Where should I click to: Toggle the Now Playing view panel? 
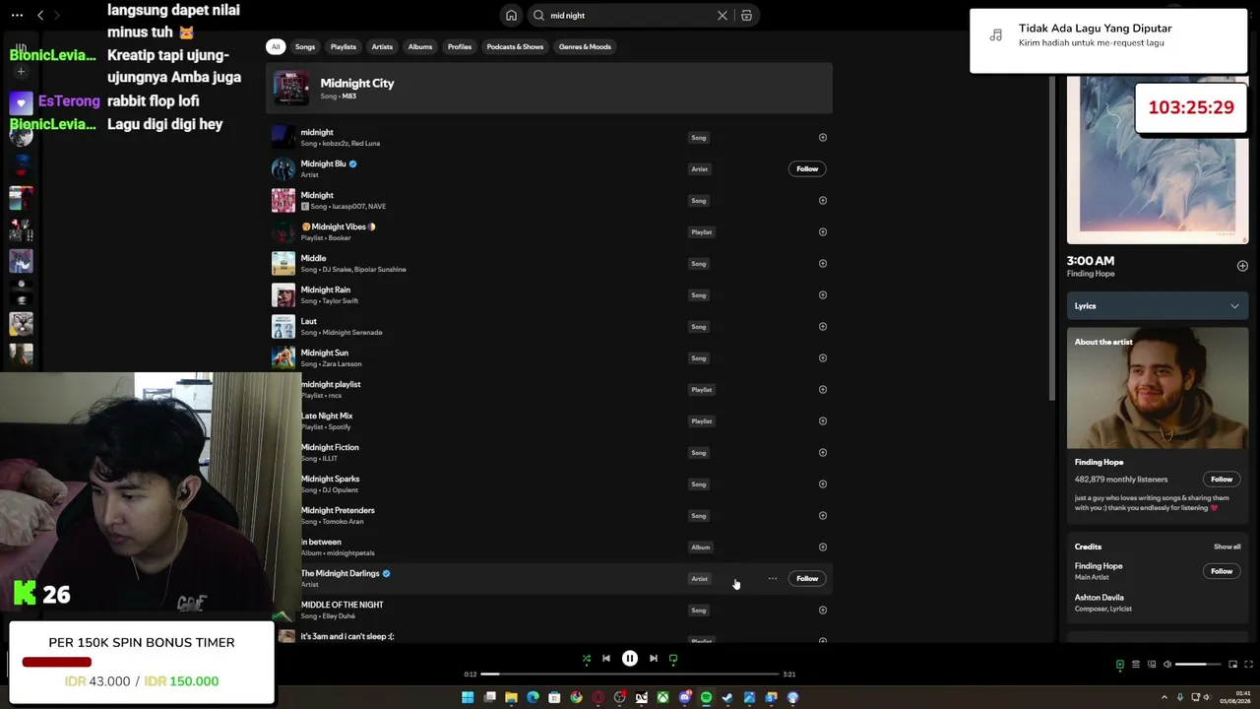(1119, 665)
